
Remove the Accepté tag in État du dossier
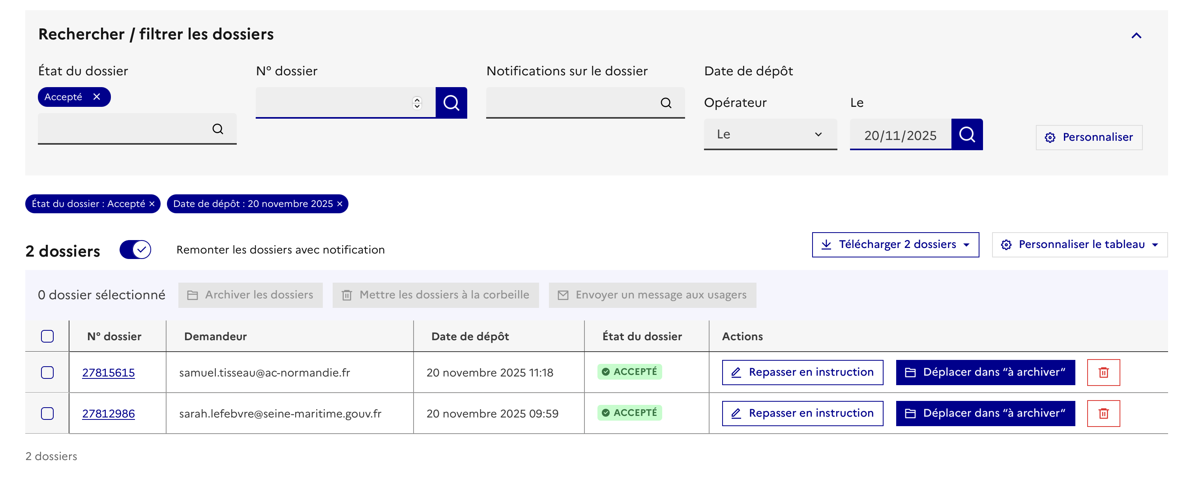tap(96, 97)
